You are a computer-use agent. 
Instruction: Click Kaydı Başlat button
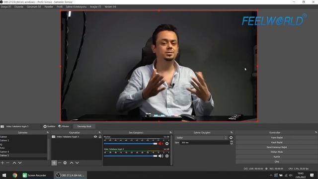[277, 143]
